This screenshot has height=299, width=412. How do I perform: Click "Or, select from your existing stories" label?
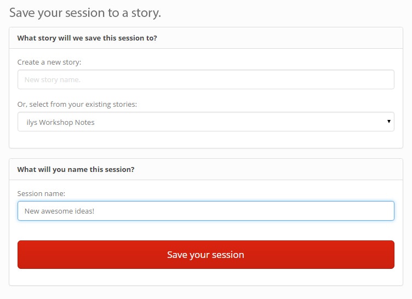(77, 104)
